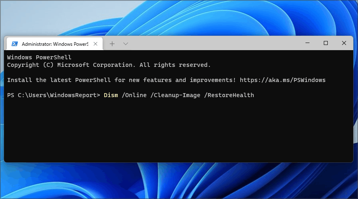Click the PowerShell icon in the tab
This screenshot has width=358, height=199.
coord(15,44)
